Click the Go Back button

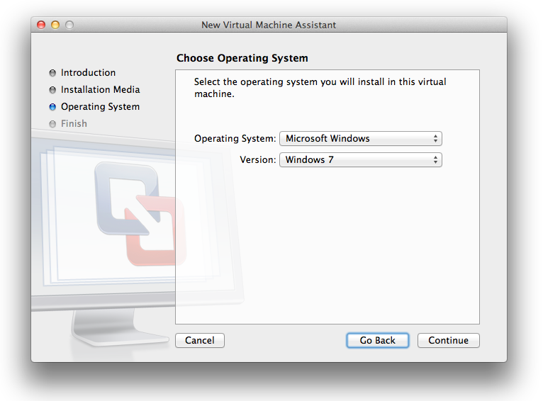coord(377,341)
